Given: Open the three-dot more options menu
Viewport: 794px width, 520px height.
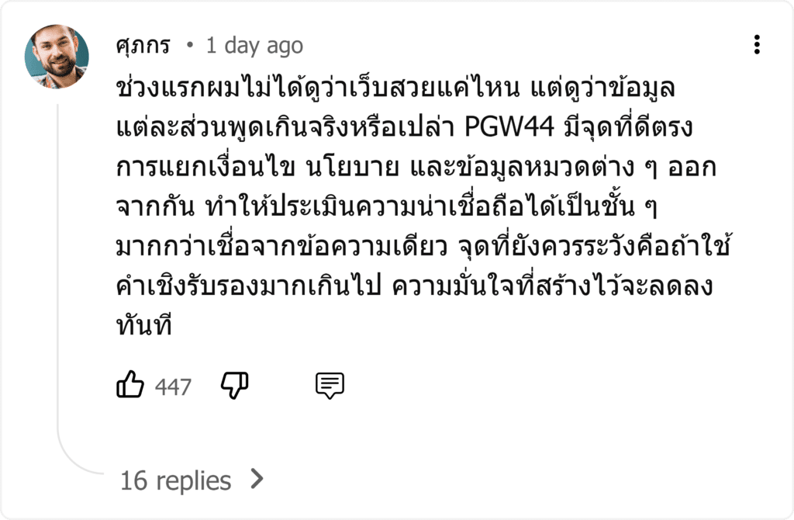Looking at the screenshot, I should [757, 44].
